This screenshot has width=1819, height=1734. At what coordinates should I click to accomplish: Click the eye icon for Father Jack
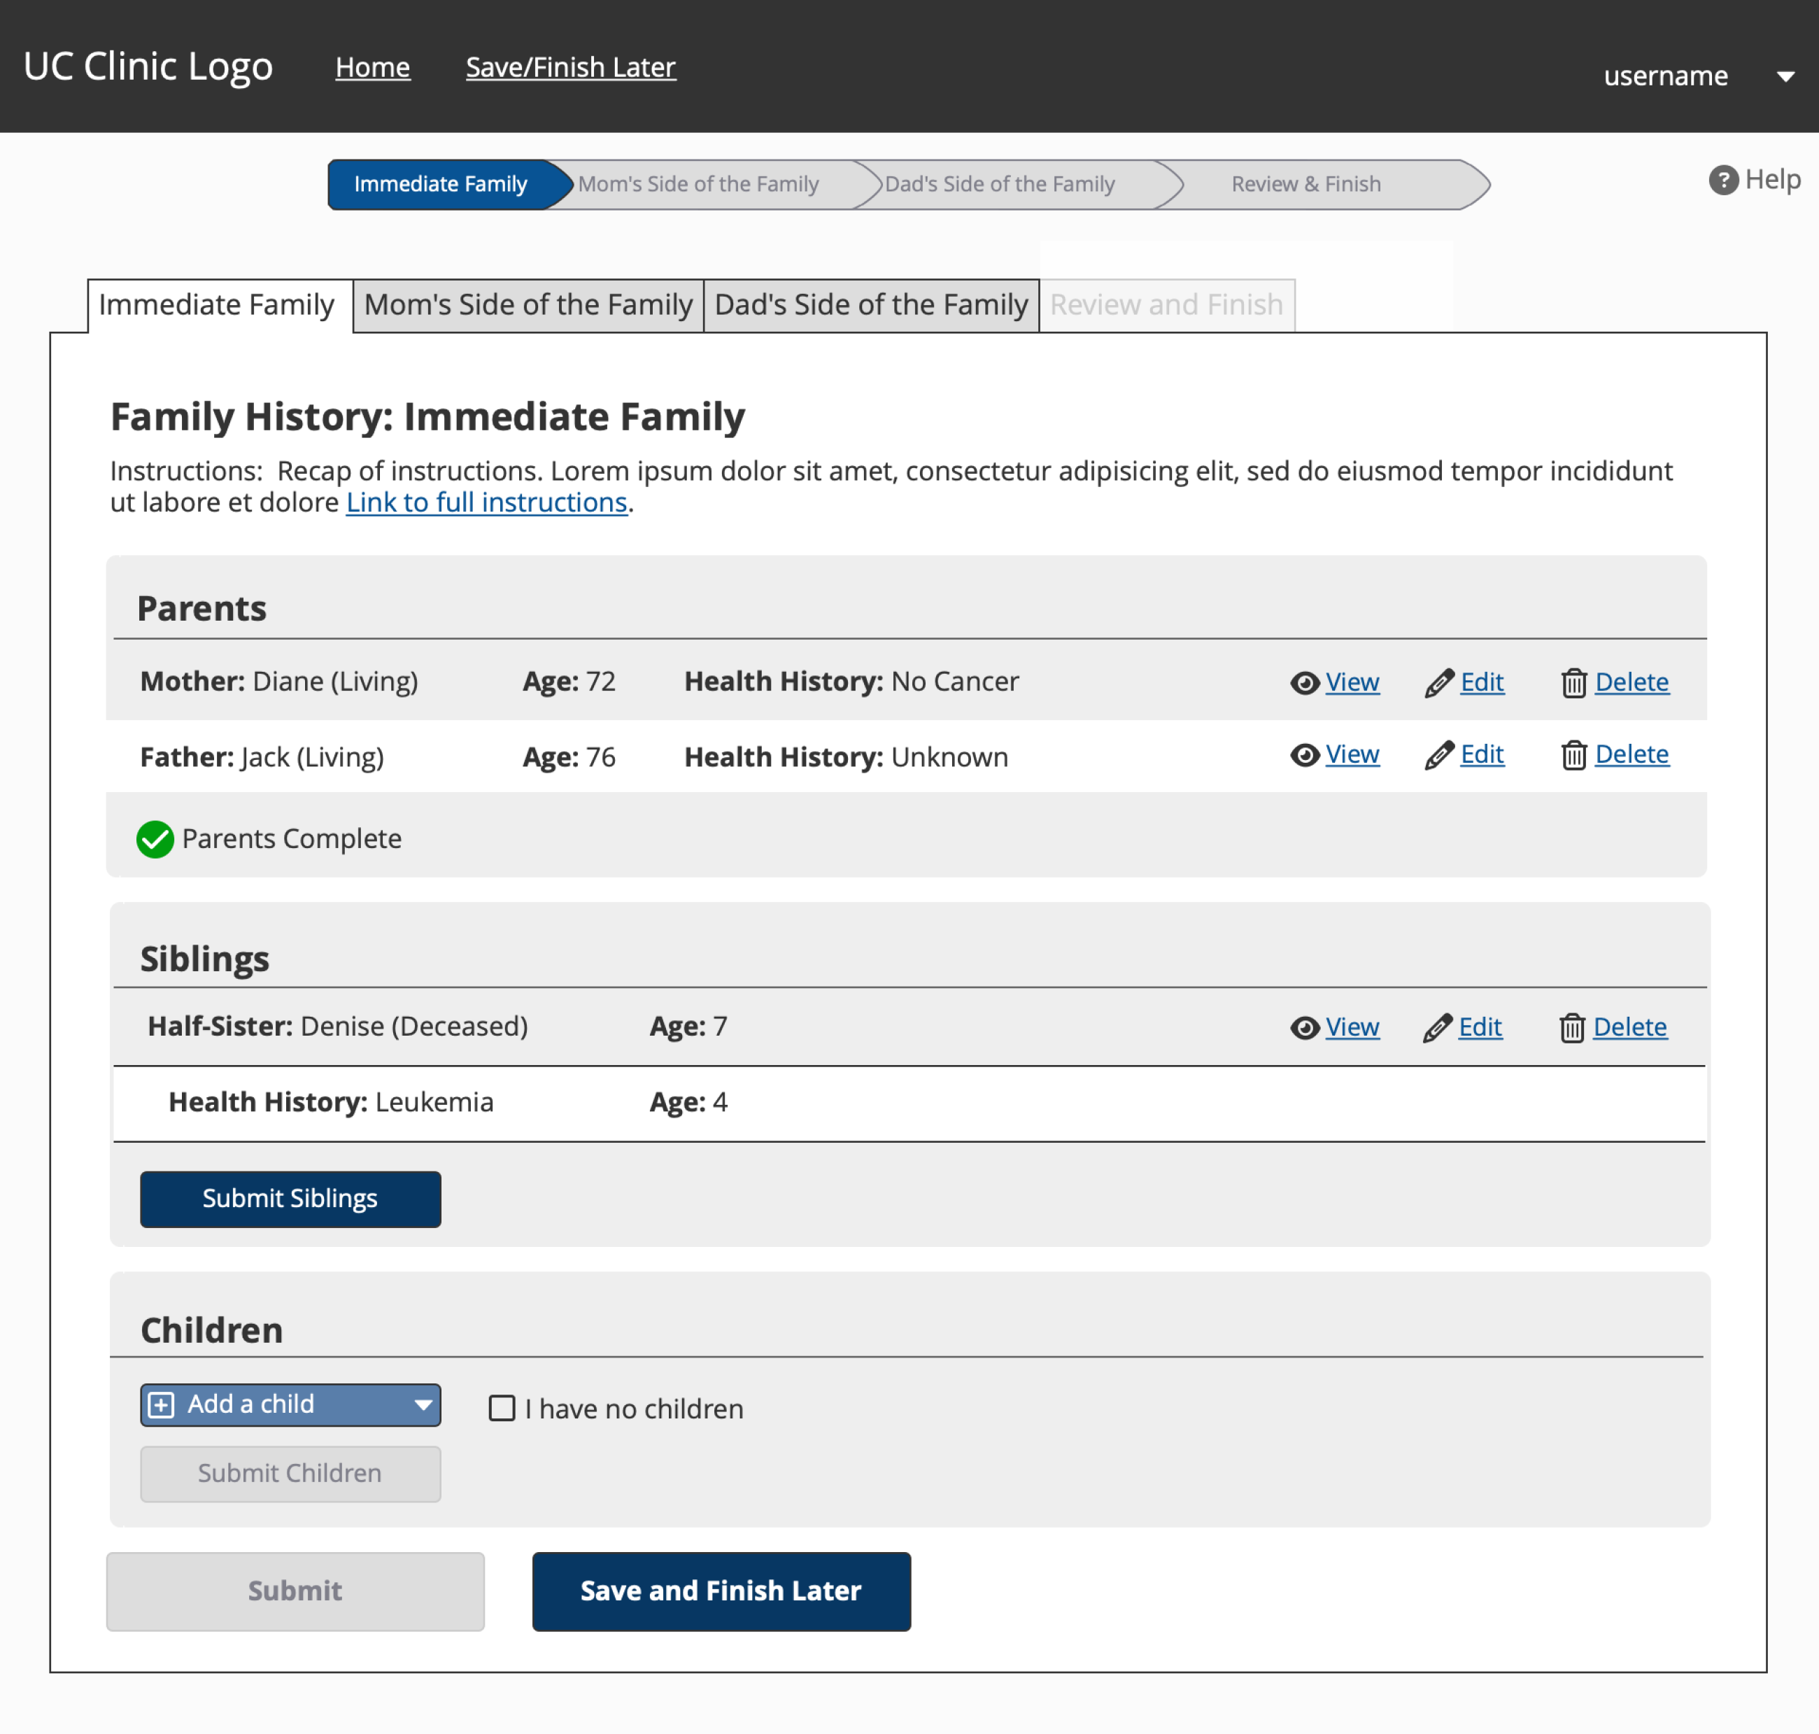pos(1304,755)
